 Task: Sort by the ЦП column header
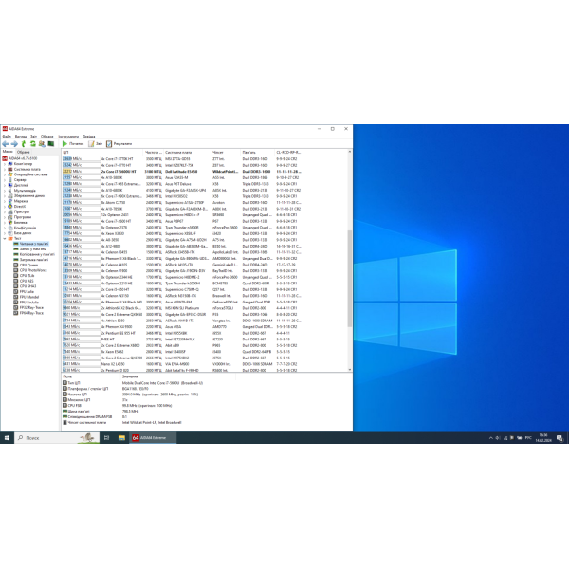[x=102, y=153]
